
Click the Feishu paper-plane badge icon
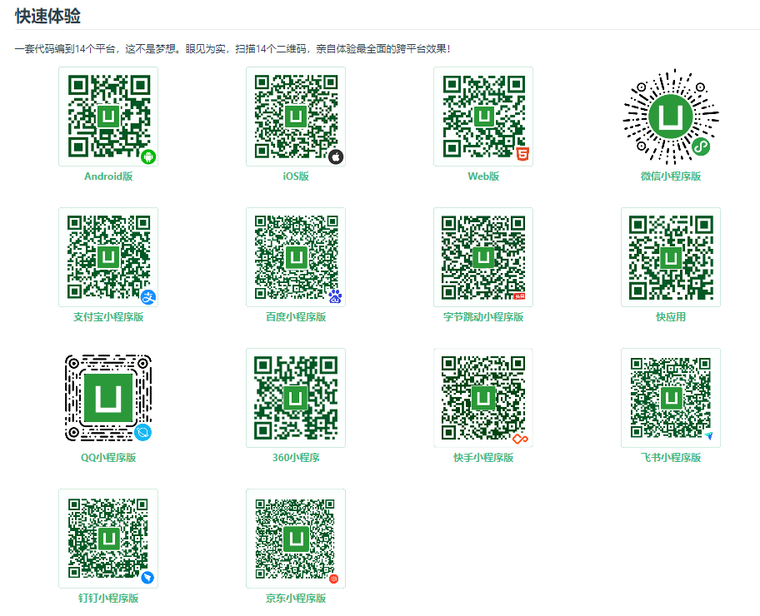(708, 436)
